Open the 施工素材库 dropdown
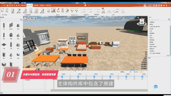The height and width of the screenshot is (96, 171). (19, 11)
